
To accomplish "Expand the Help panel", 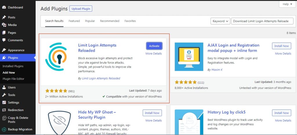I will [x=287, y=4].
